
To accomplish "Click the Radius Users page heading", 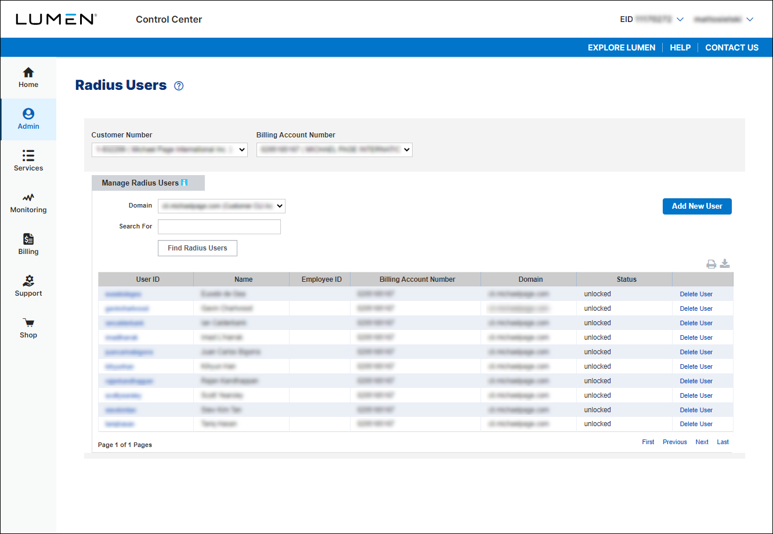I will tap(121, 85).
